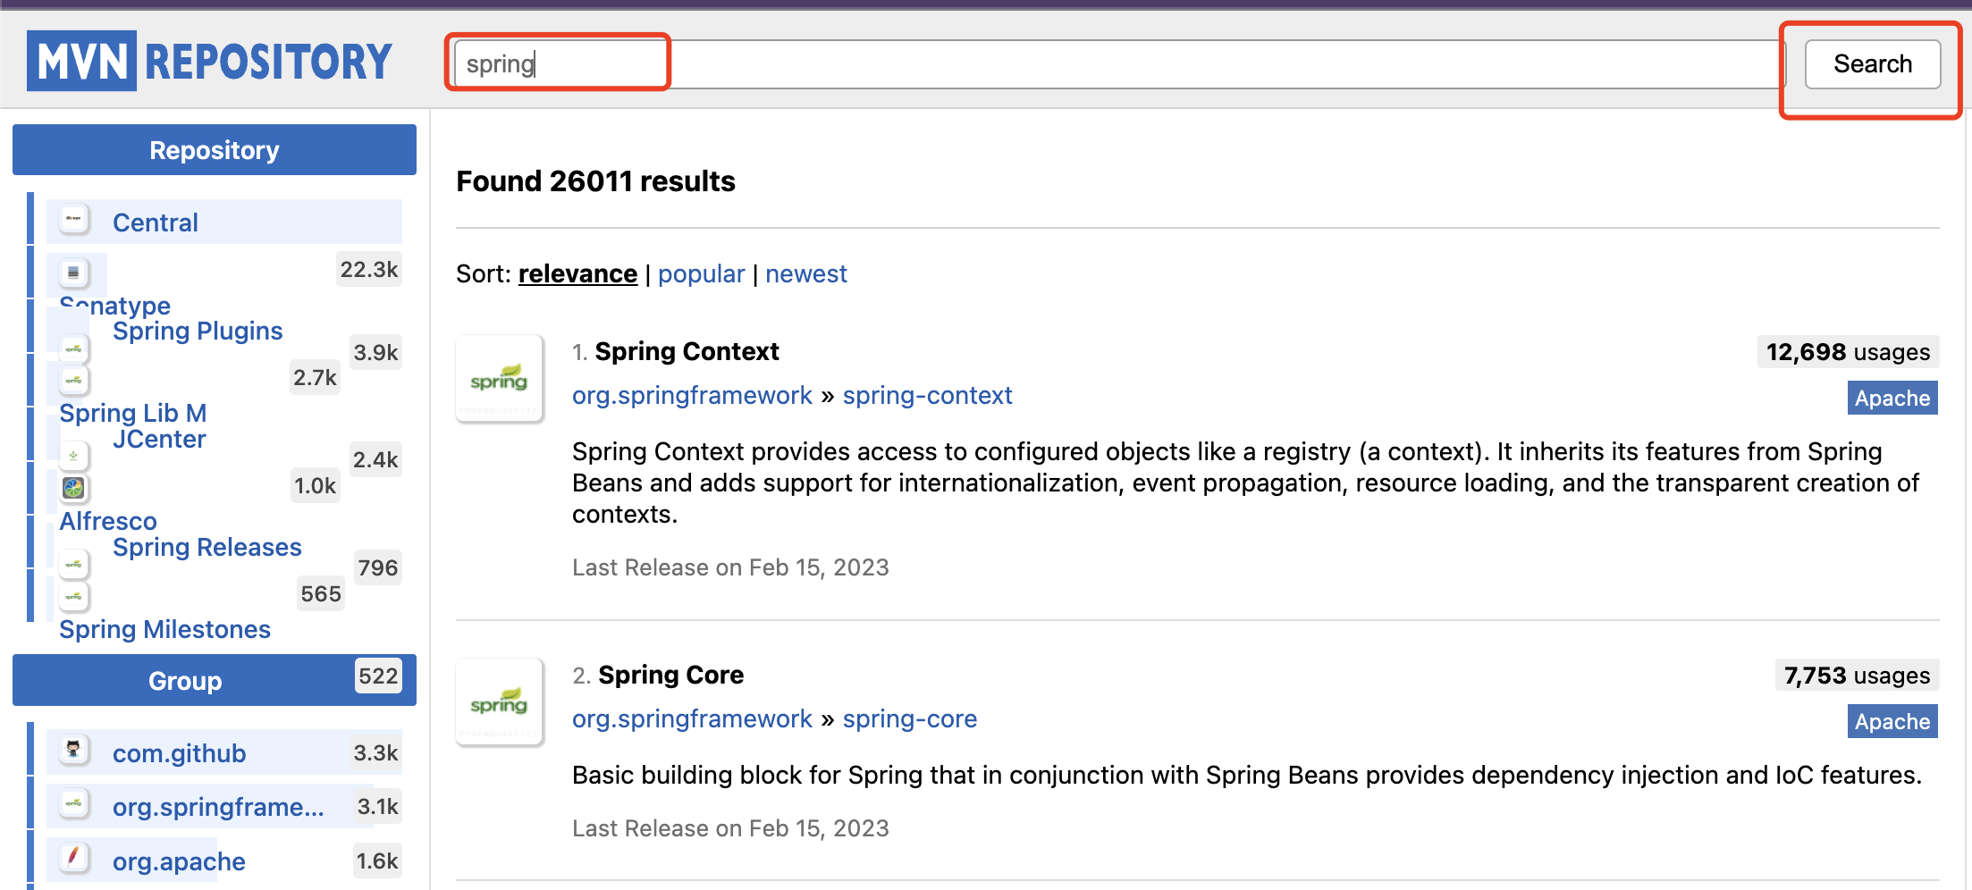Click the org.springframe... group leaf icon
This screenshot has width=1972, height=890.
point(74,803)
